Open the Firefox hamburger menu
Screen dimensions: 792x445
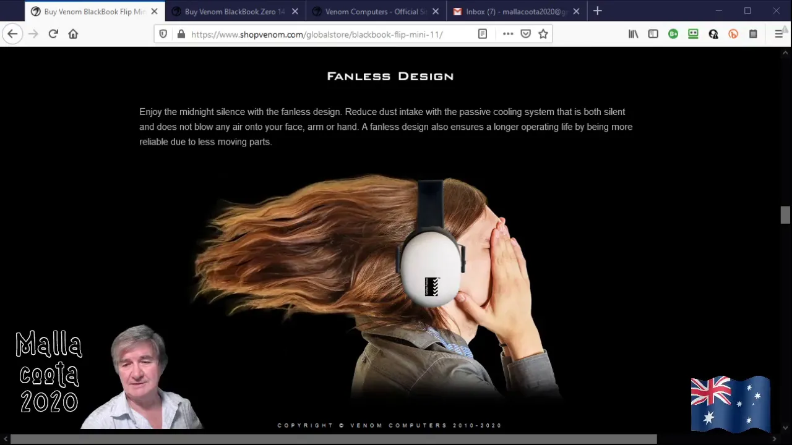779,34
